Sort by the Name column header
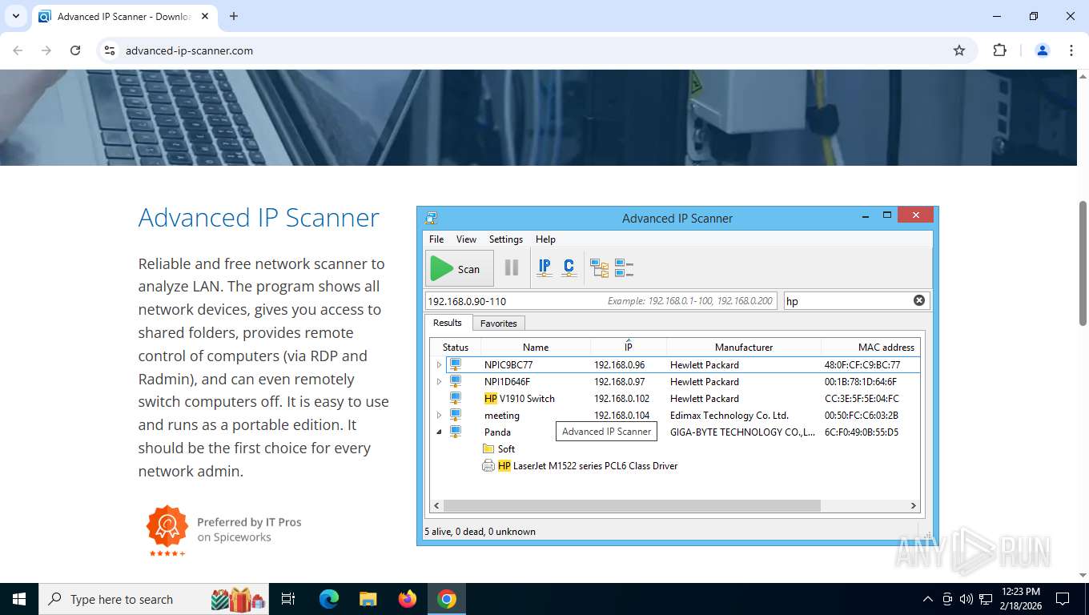The width and height of the screenshot is (1089, 615). pos(536,347)
